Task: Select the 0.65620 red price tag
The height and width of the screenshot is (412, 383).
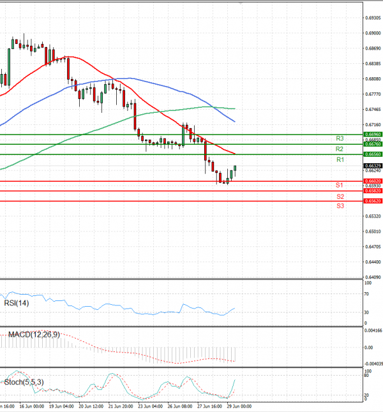Action: pos(373,201)
